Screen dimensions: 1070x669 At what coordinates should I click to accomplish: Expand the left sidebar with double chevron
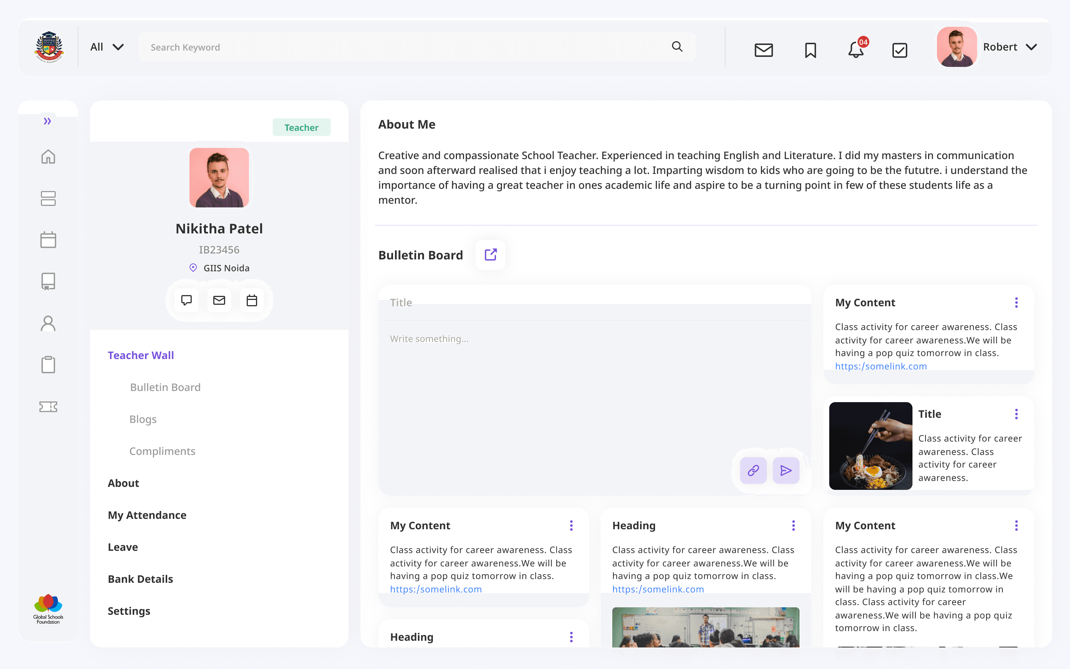tap(47, 121)
